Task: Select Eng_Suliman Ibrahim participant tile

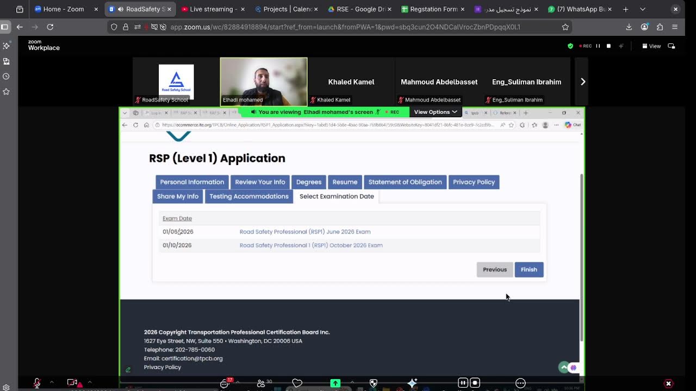Action: tap(526, 81)
